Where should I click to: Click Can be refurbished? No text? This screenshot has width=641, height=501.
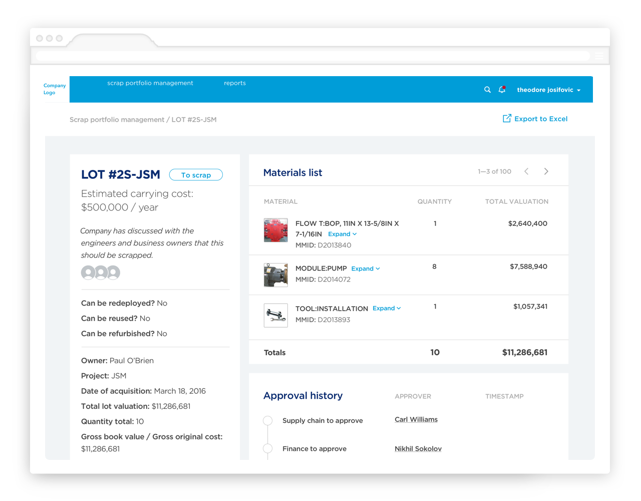tap(124, 334)
